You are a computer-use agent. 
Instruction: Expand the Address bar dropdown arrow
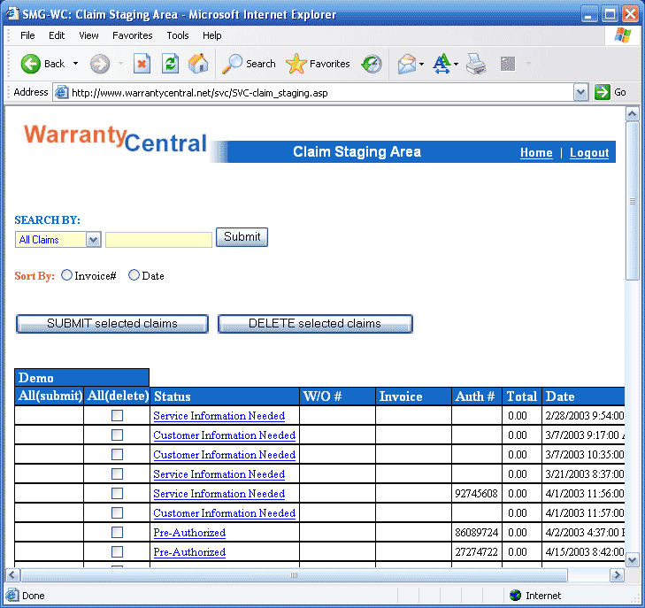[580, 92]
